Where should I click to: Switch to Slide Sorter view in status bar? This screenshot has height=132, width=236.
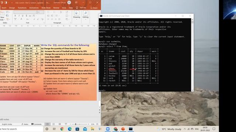point(53,124)
